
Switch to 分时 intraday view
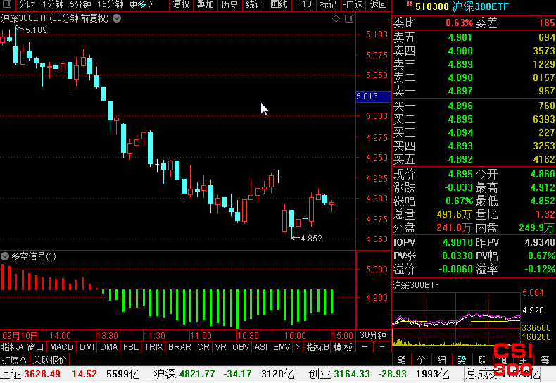27,5
